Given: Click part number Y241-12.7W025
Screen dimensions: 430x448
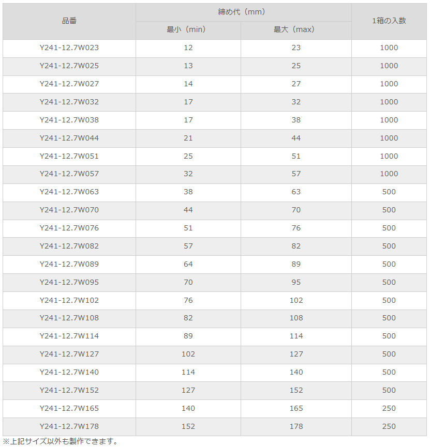Looking at the screenshot, I should 69,66.
